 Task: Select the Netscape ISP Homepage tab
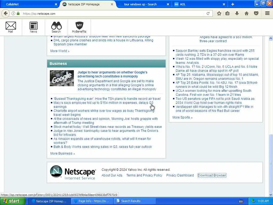click(87, 4)
